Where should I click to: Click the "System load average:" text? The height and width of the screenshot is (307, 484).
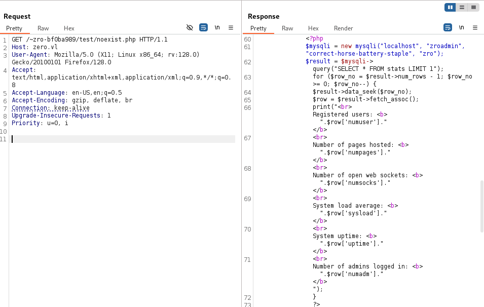click(348, 206)
